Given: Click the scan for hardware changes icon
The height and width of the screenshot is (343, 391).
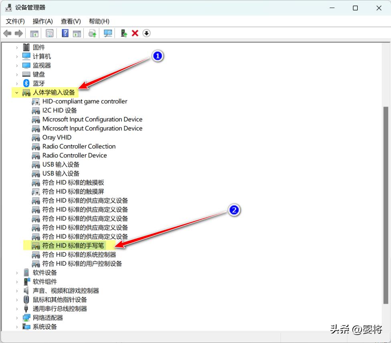Looking at the screenshot, I should coord(108,33).
